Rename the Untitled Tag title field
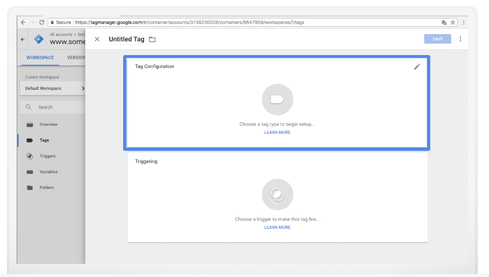This screenshot has height=277, width=489. point(126,39)
